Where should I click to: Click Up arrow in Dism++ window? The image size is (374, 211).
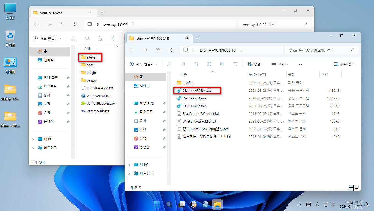tap(158, 50)
